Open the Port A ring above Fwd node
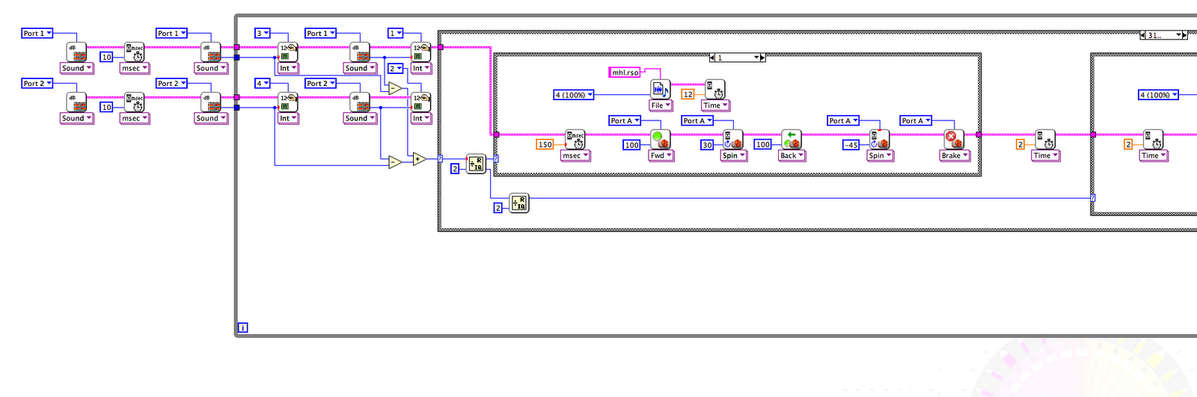 pos(625,120)
